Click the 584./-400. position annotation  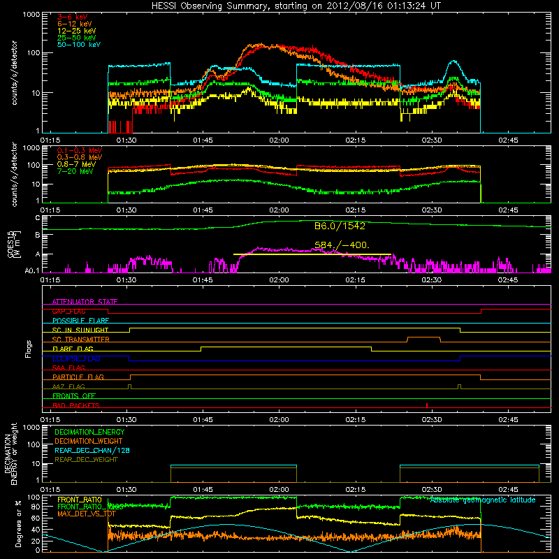[x=342, y=245]
